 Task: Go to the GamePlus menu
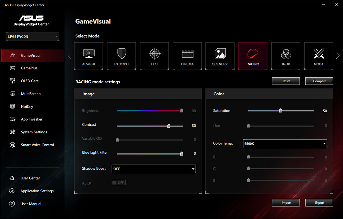click(x=29, y=68)
